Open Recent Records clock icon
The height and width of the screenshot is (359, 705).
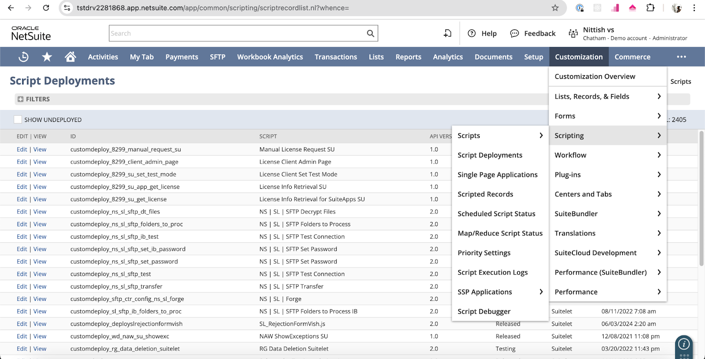tap(24, 57)
